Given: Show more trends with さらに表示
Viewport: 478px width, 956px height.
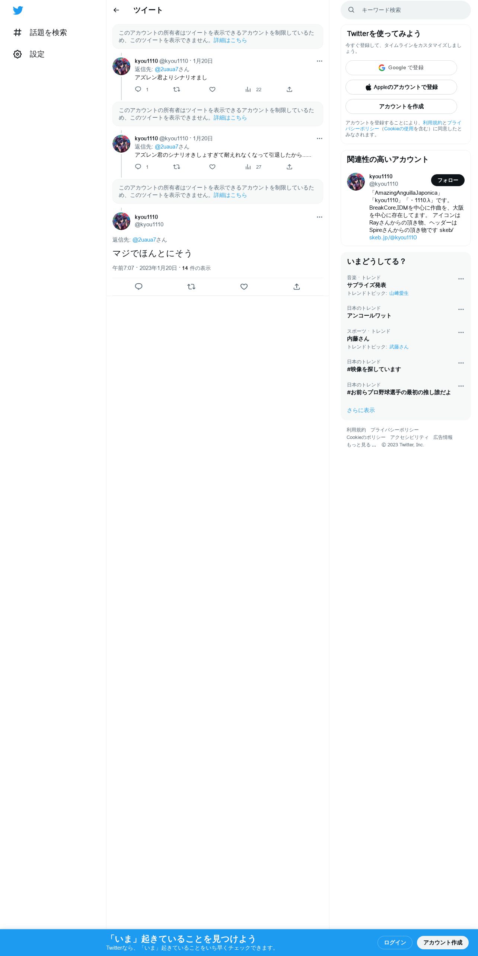Looking at the screenshot, I should pyautogui.click(x=361, y=410).
